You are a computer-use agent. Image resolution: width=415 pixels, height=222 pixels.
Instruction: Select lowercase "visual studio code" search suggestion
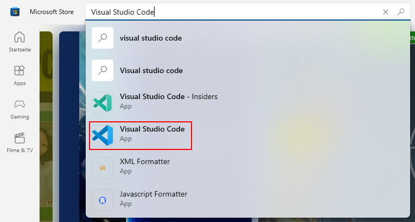point(248,38)
